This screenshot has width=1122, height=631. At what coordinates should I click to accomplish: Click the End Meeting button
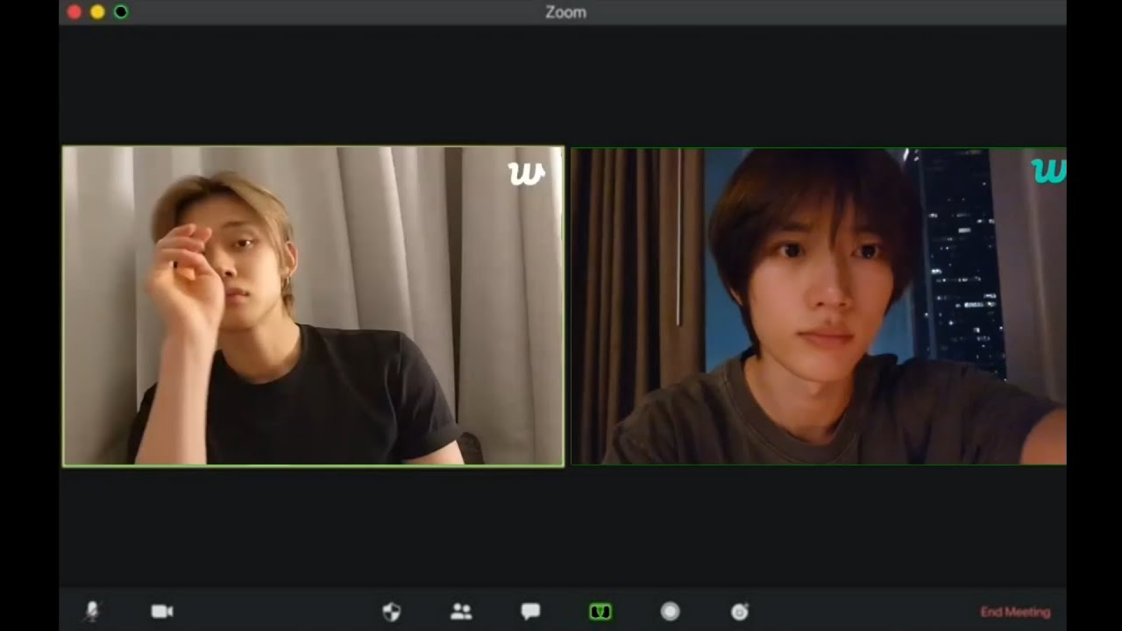coord(1015,612)
